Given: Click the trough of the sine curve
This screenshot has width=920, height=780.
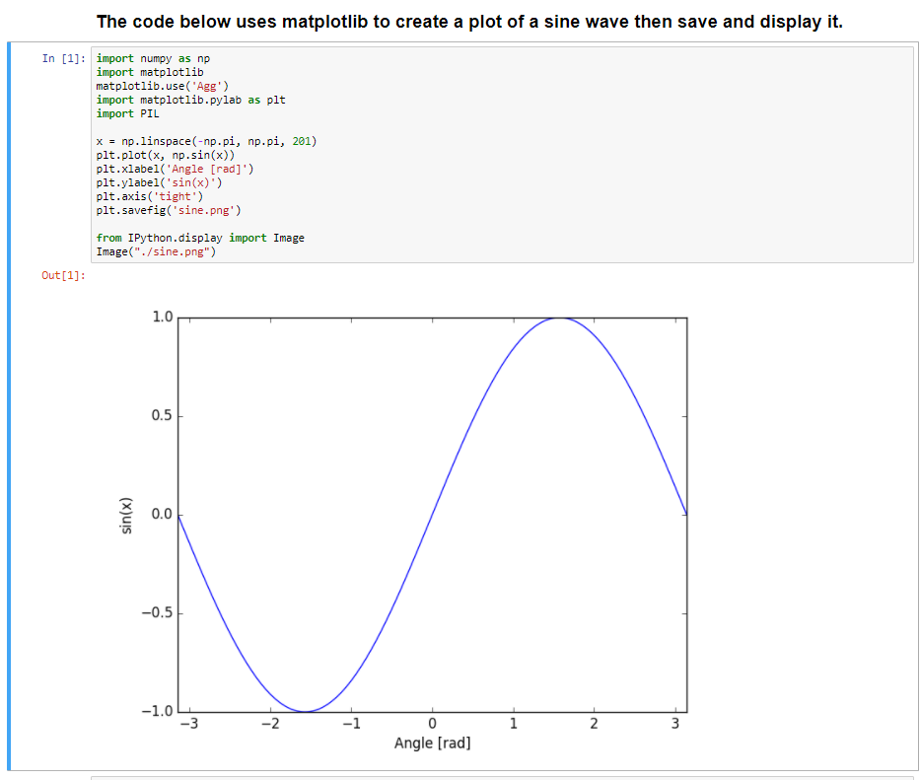Looking at the screenshot, I should pyautogui.click(x=307, y=711).
